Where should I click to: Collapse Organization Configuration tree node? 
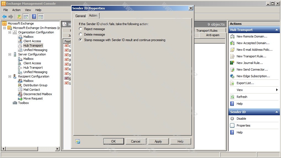pos(10,33)
